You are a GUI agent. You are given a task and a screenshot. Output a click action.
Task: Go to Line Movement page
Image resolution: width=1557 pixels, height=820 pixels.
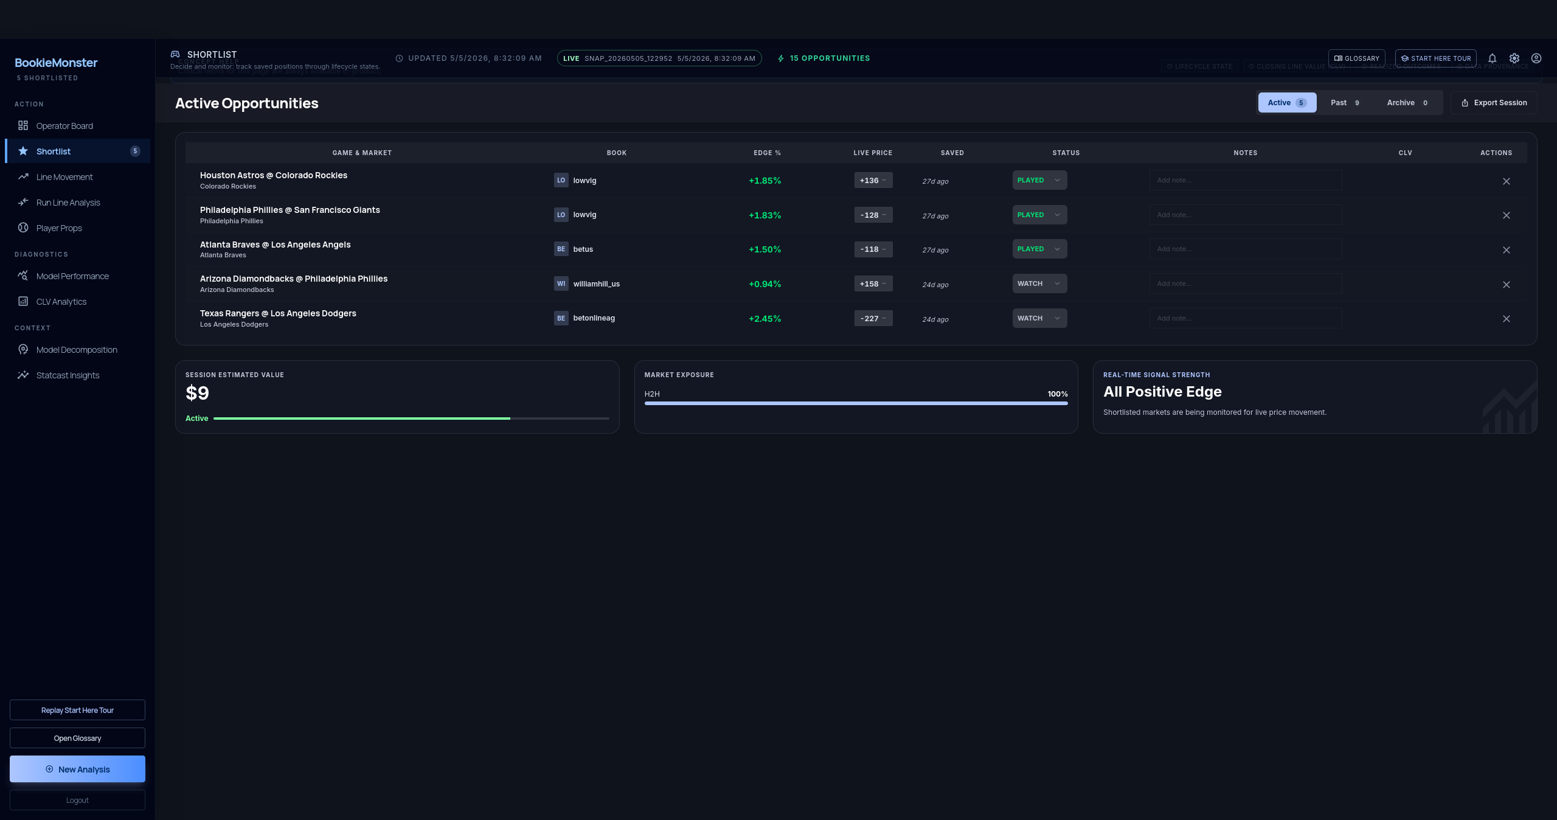coord(77,176)
